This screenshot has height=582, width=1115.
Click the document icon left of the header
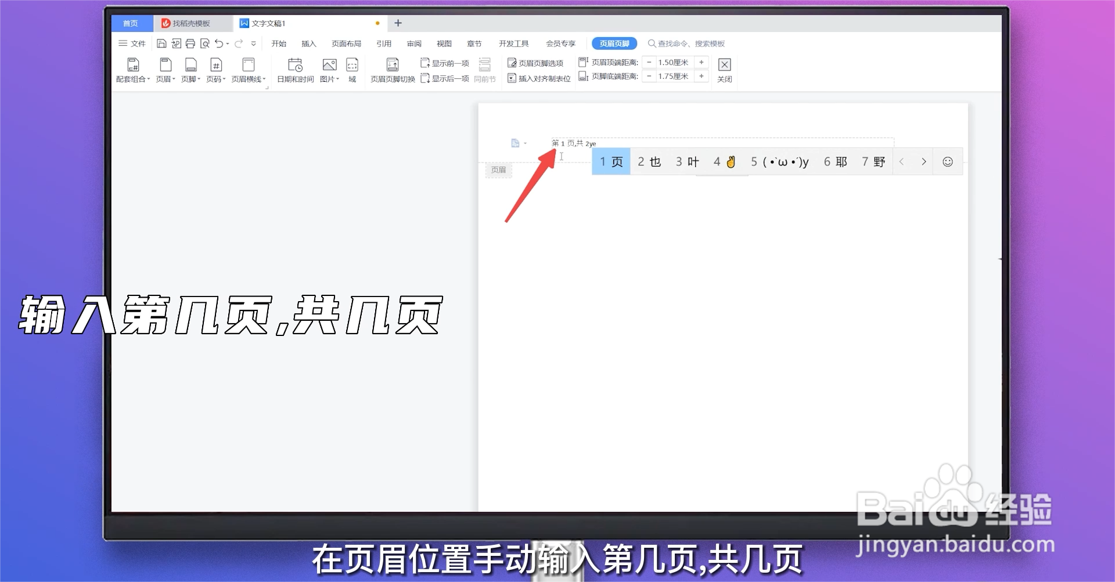(515, 143)
